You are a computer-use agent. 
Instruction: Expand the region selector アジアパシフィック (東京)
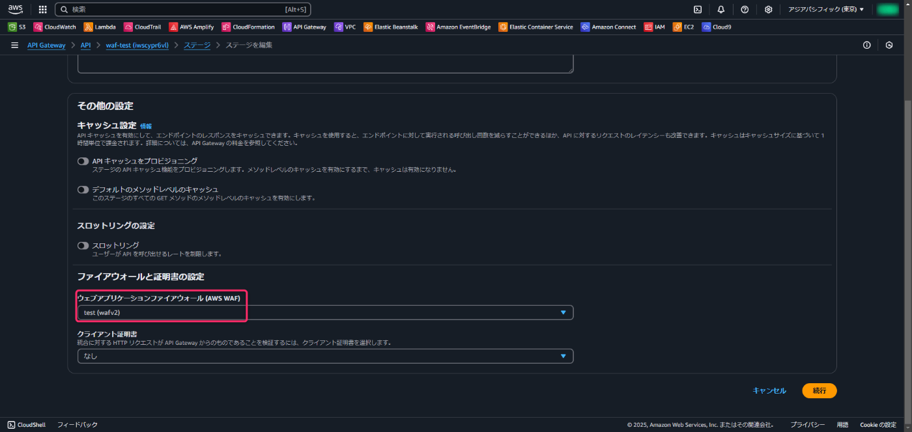(826, 9)
